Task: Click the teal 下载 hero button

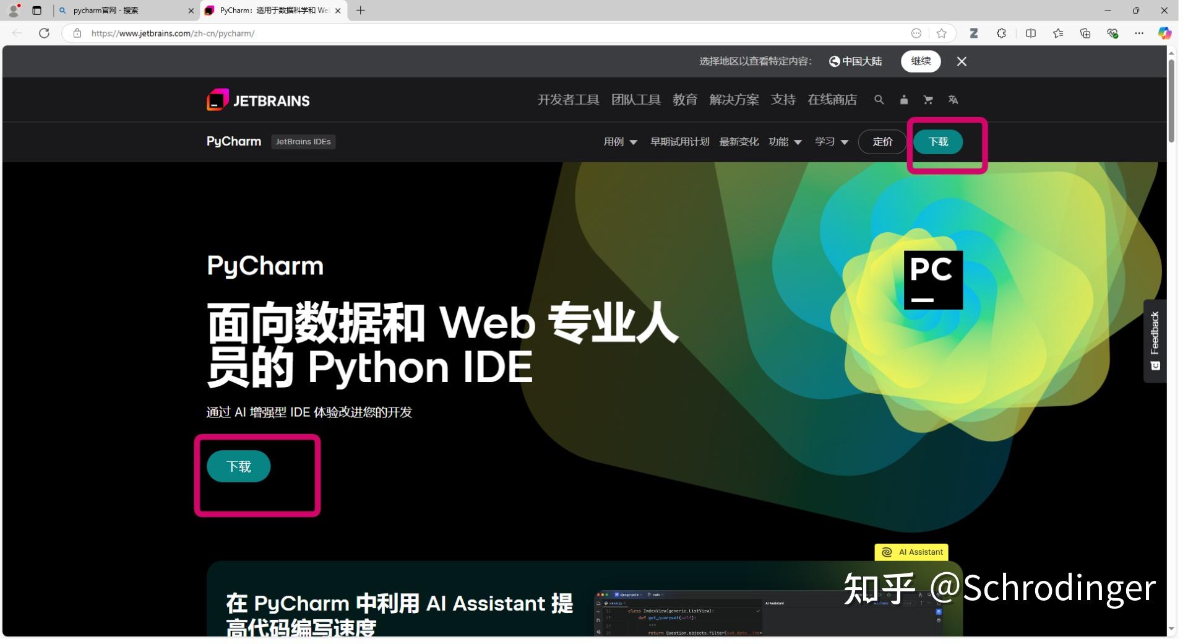Action: coord(238,466)
